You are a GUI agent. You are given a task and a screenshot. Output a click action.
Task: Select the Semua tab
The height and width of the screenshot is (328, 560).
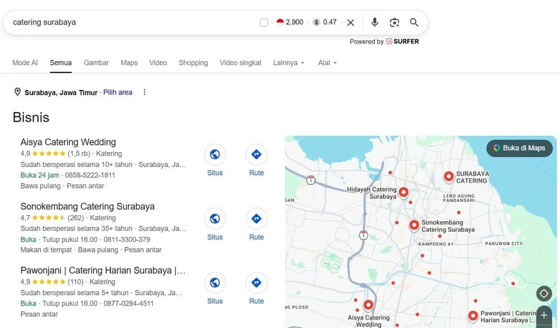pos(60,63)
